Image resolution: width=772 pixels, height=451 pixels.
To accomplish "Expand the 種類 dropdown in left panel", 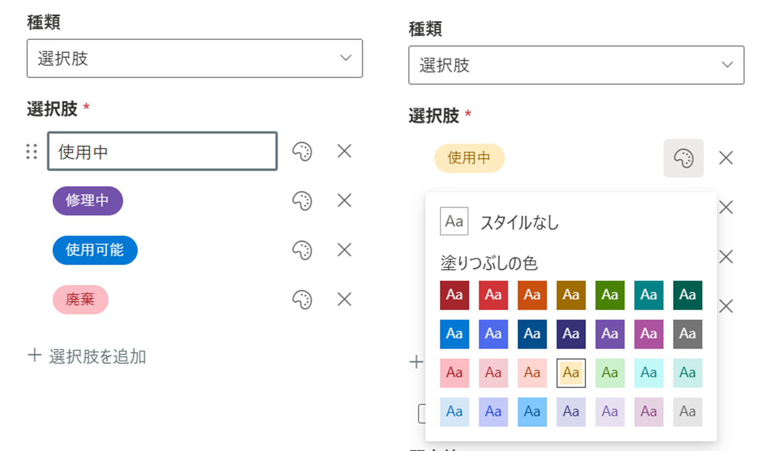I will pyautogui.click(x=195, y=58).
